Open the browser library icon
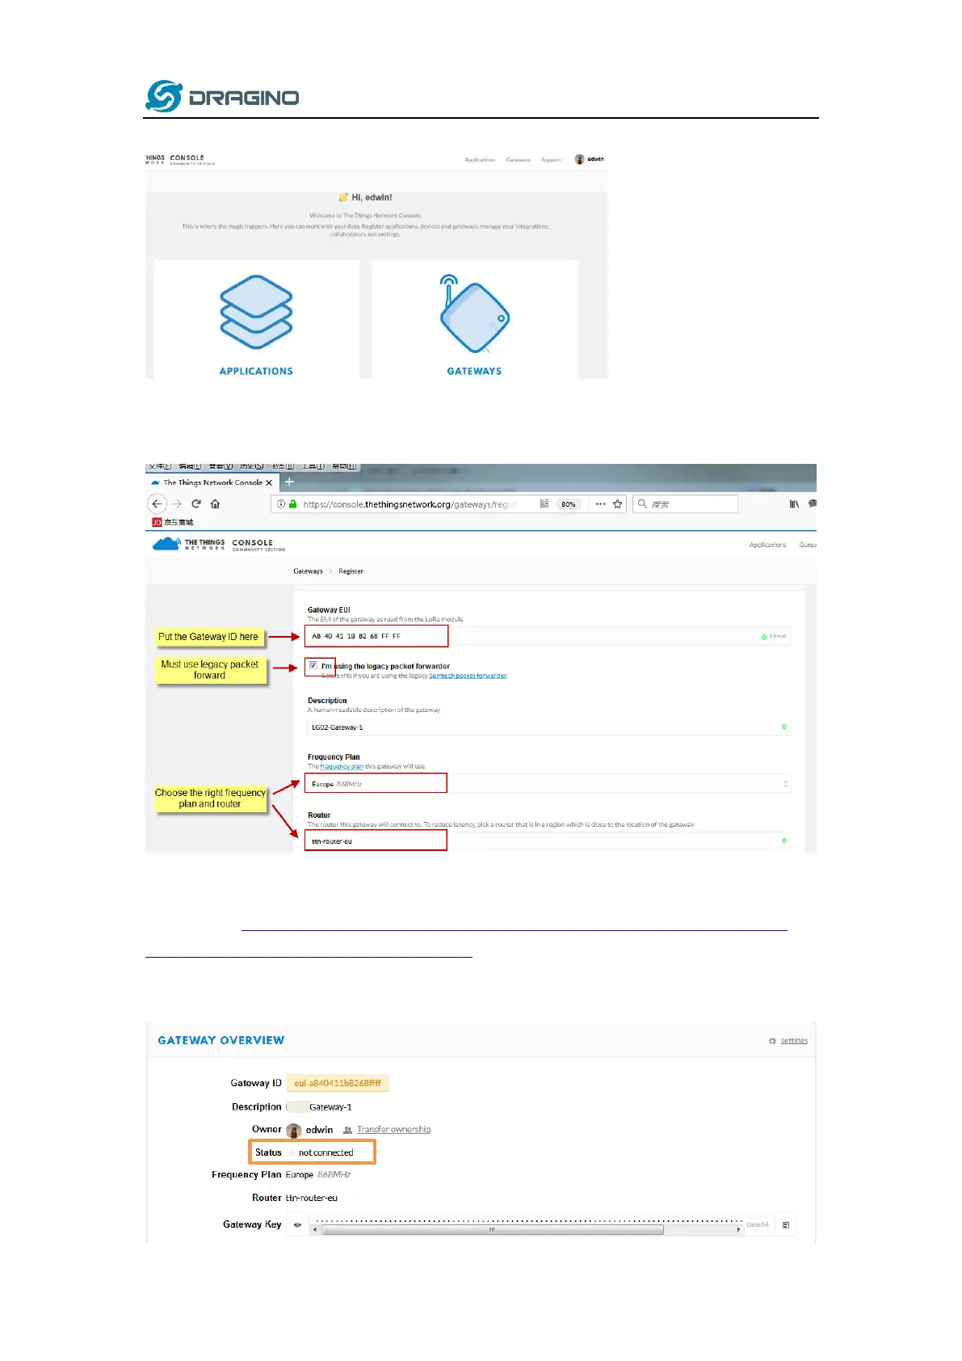Viewport: 962px width, 1361px height. (794, 504)
